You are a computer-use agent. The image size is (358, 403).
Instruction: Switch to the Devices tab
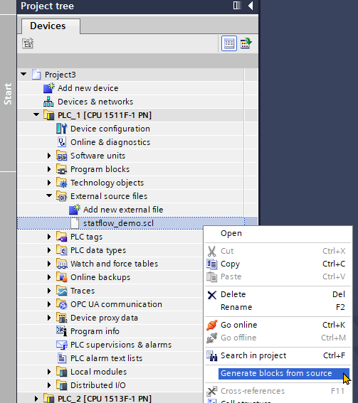(48, 26)
